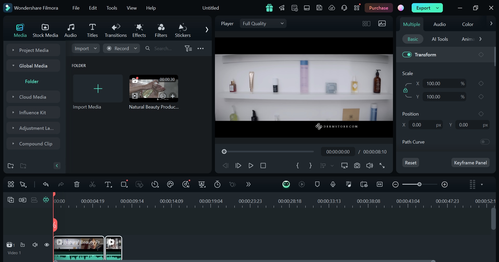The height and width of the screenshot is (262, 499).
Task: Click the stop button in player
Action: coord(263,165)
